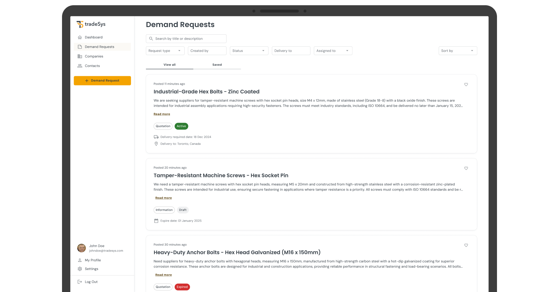Switch to the Saved tab

coord(217,65)
